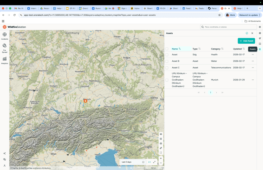263x170 pixels.
Task: Open the Analytics panel
Action: click(x=5, y=60)
